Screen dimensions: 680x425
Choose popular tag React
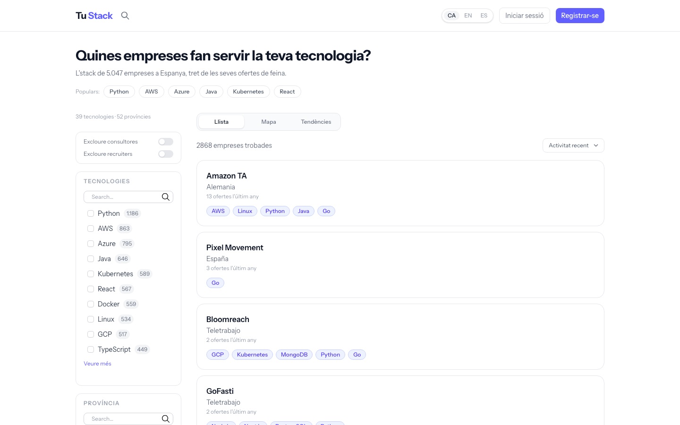point(287,92)
